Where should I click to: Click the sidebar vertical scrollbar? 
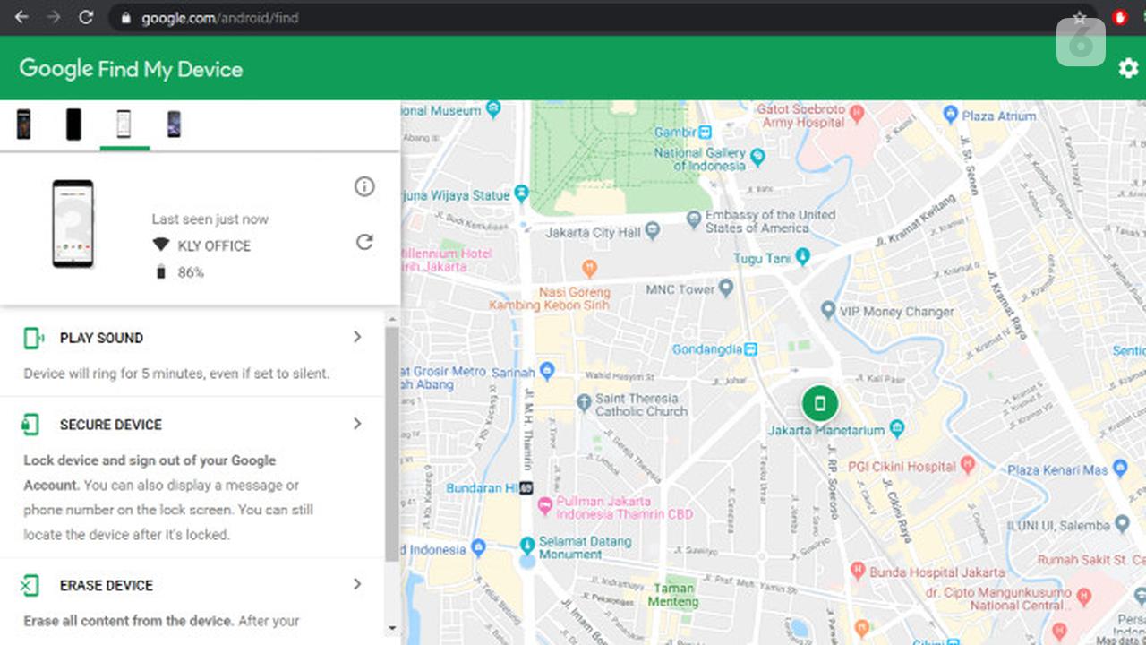click(x=392, y=443)
